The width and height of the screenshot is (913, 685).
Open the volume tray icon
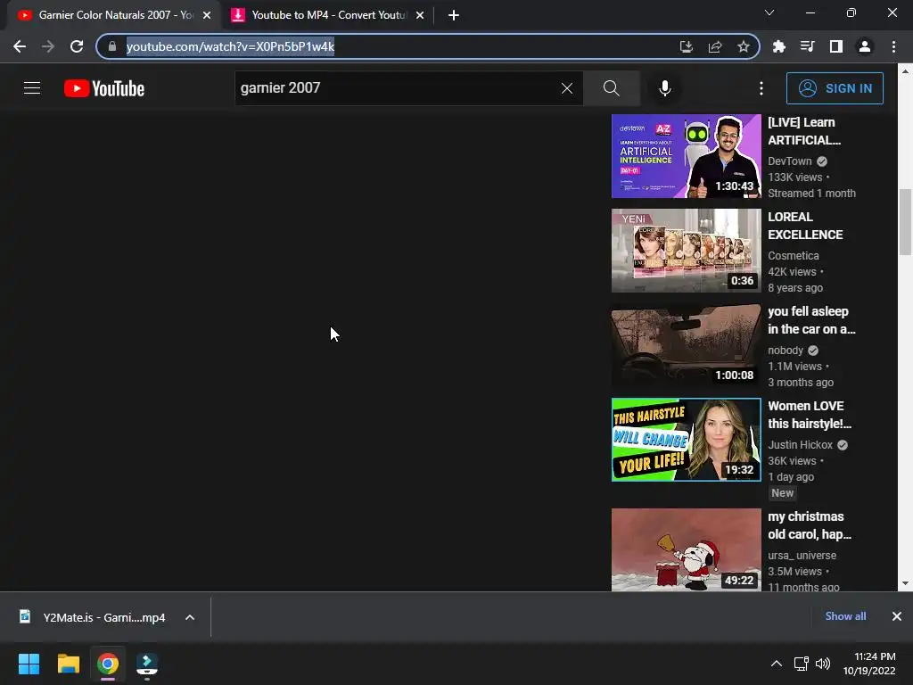click(823, 664)
